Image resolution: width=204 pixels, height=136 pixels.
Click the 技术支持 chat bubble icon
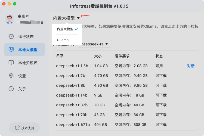17,128
